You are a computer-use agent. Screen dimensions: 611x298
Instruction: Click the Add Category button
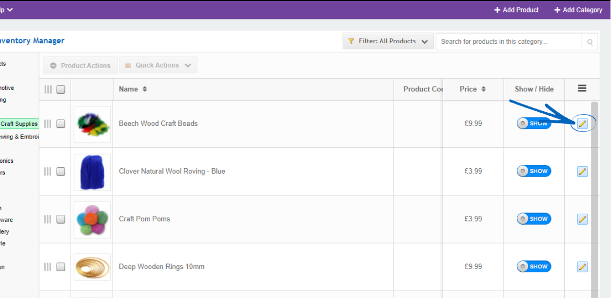click(x=577, y=9)
